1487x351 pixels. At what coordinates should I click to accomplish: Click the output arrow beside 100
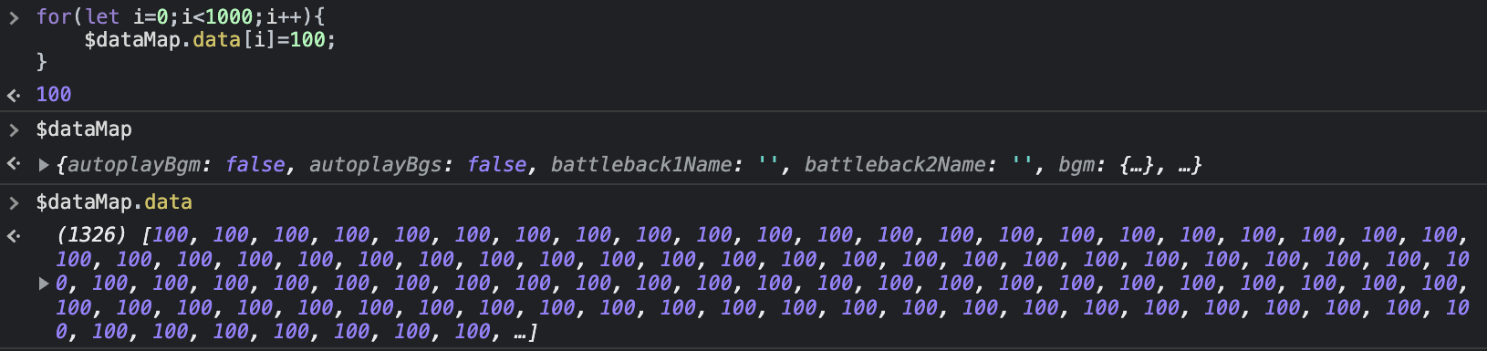[x=14, y=95]
